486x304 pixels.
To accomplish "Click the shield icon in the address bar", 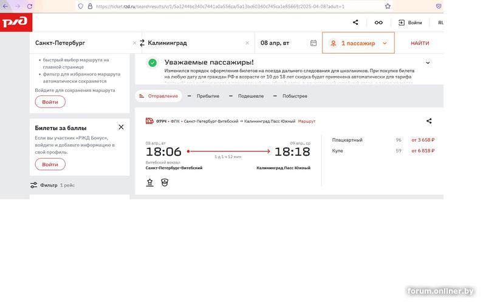I will [x=81, y=6].
